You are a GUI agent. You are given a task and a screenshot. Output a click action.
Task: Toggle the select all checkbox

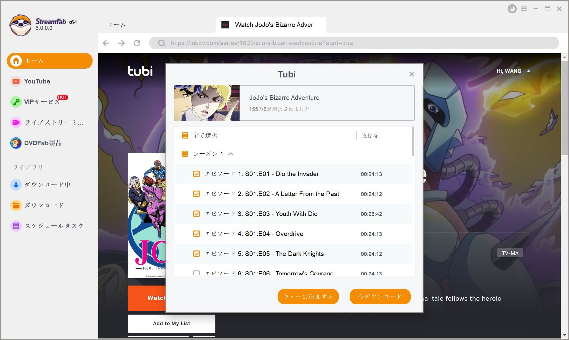point(185,135)
